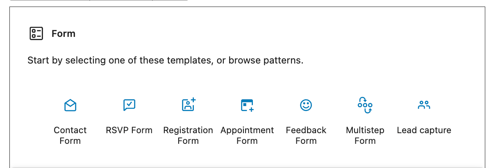The width and height of the screenshot is (491, 168).
Task: Click the "Multistep Form" text label
Action: [x=365, y=135]
